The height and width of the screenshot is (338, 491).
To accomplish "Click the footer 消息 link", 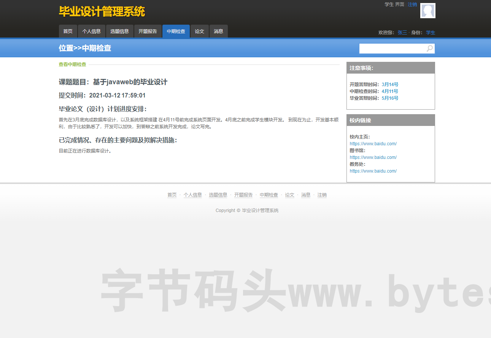I will click(x=306, y=195).
